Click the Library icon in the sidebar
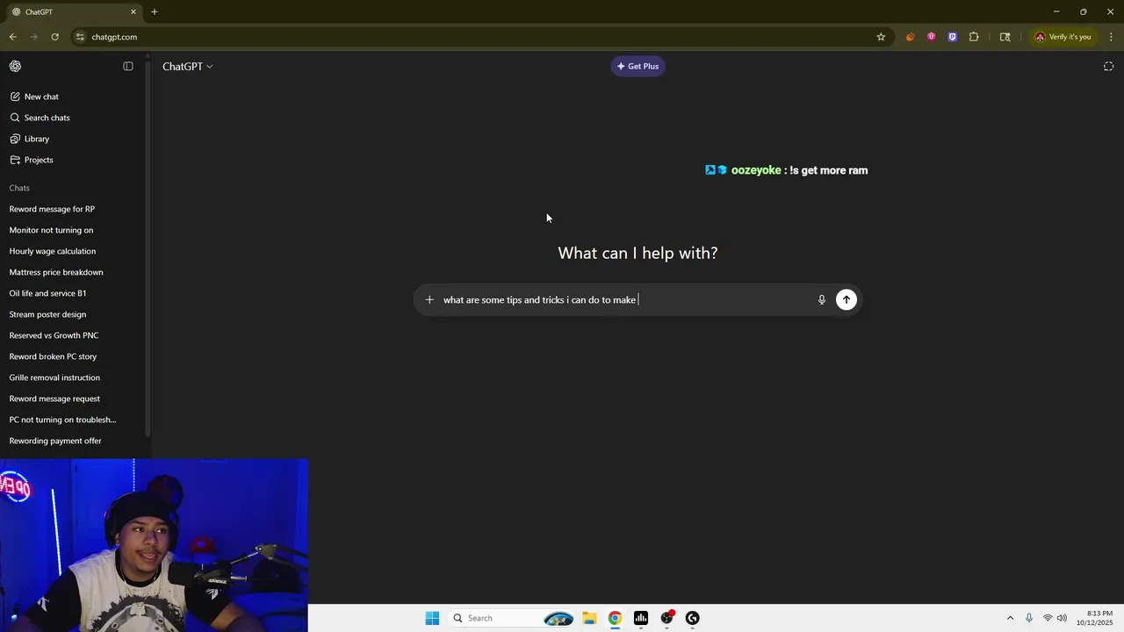 pyautogui.click(x=15, y=139)
